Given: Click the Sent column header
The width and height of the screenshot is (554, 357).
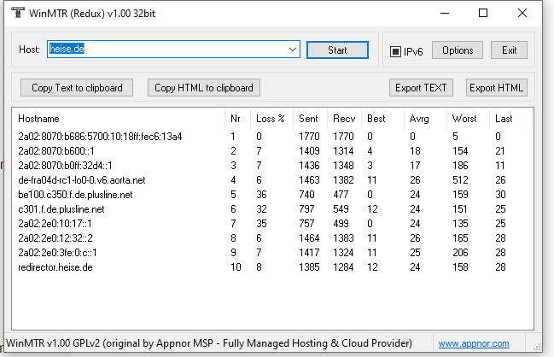Looking at the screenshot, I should click(310, 119).
